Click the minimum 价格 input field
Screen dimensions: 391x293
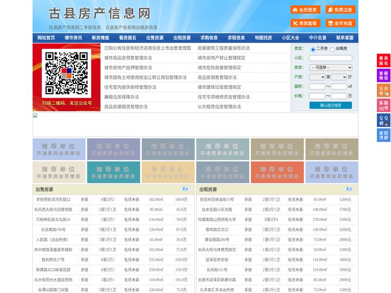[x=317, y=96]
